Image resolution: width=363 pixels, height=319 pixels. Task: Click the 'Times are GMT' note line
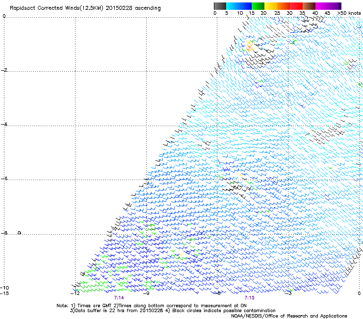152,306
